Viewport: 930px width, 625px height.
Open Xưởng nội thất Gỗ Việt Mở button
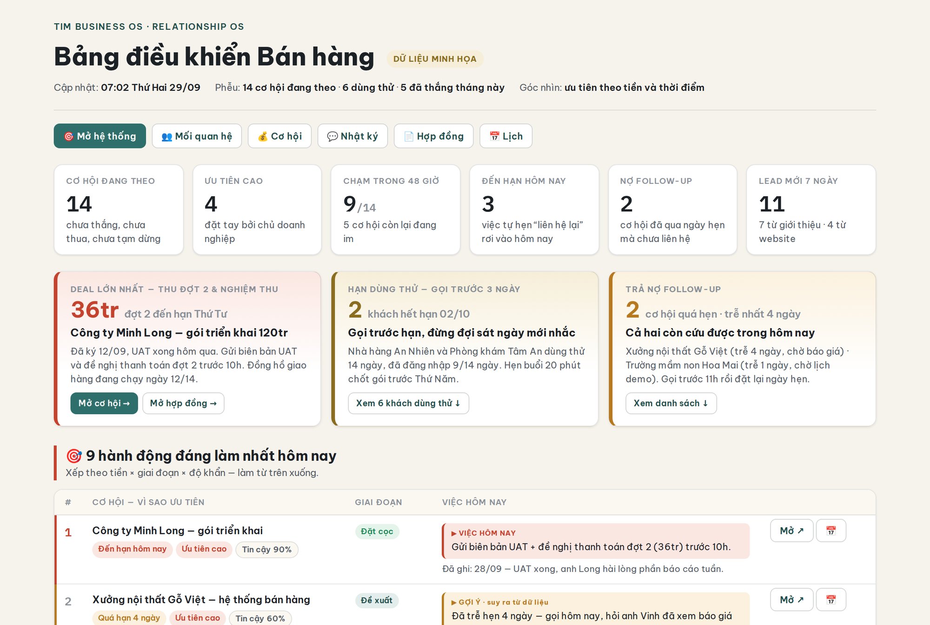(x=791, y=599)
